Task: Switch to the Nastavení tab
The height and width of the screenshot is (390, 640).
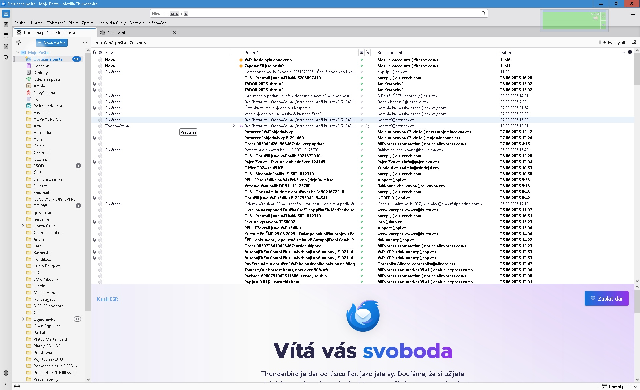Action: [x=116, y=33]
